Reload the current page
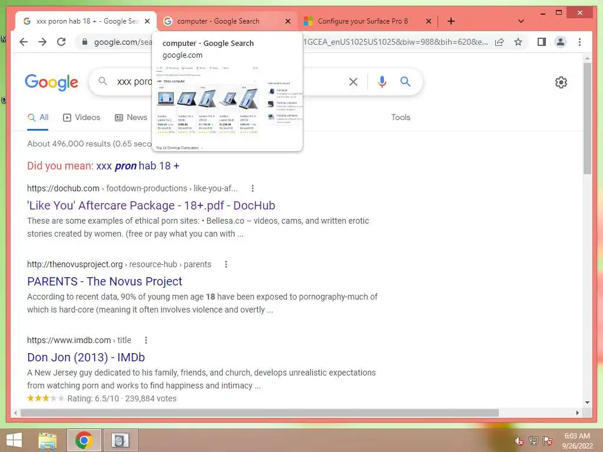 61,42
